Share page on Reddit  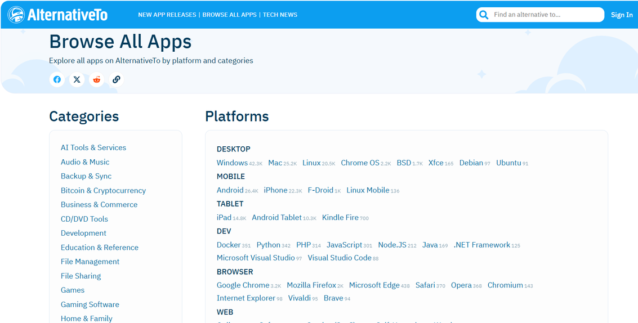pos(96,80)
